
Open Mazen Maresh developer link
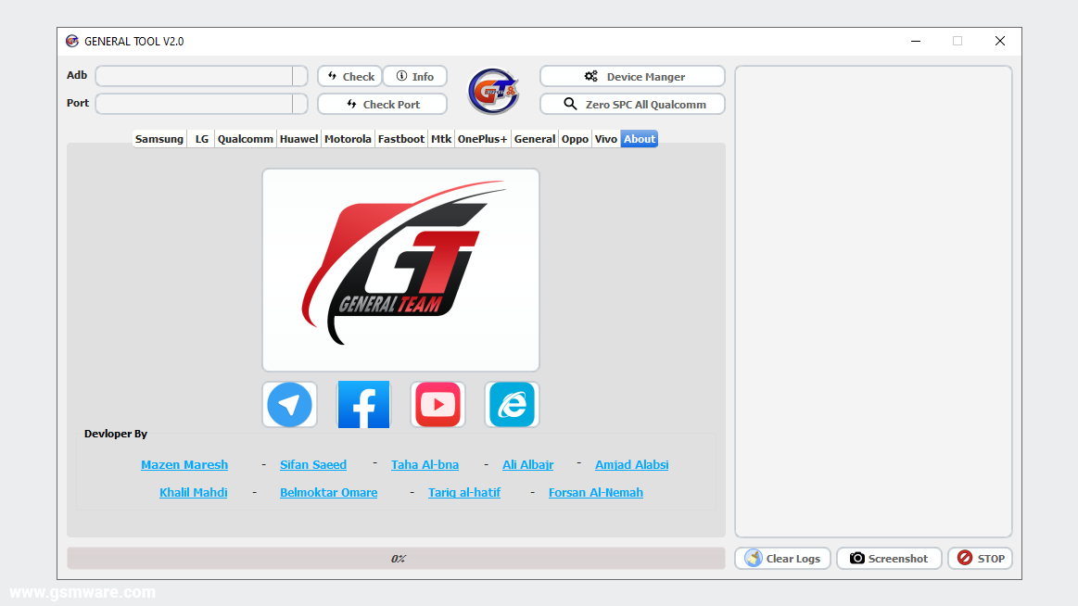click(184, 464)
